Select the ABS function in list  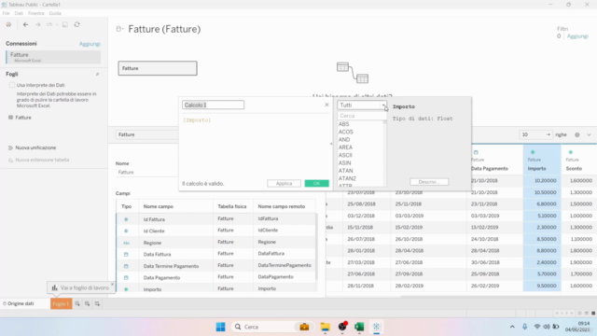344,124
